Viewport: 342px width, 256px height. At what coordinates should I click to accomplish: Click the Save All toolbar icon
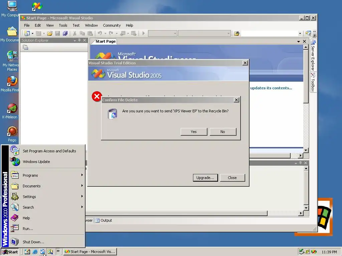[x=65, y=33]
